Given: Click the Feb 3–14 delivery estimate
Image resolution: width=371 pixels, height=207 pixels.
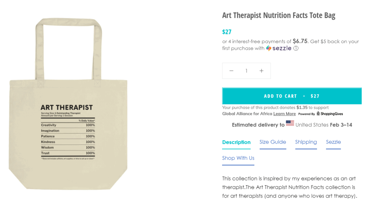Looking at the screenshot, I should [341, 125].
